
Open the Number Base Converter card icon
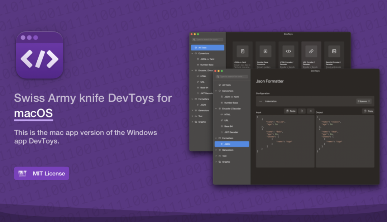[x=266, y=51]
